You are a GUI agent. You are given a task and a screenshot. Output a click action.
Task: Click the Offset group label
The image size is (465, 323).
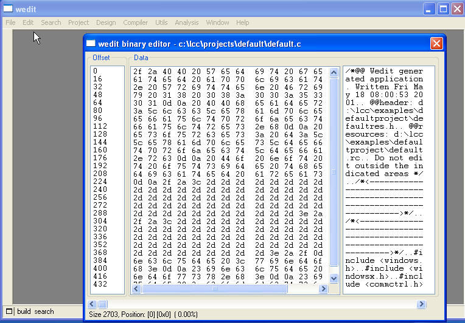101,58
